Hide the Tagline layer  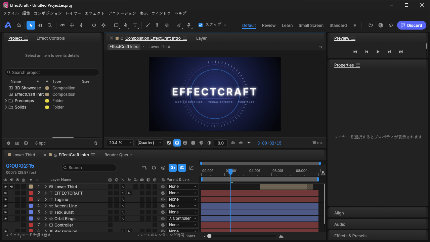5,199
